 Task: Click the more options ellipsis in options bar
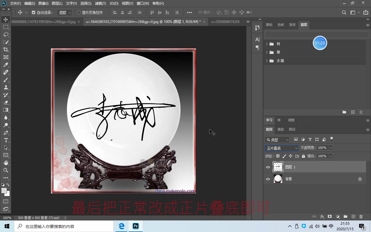[190, 12]
